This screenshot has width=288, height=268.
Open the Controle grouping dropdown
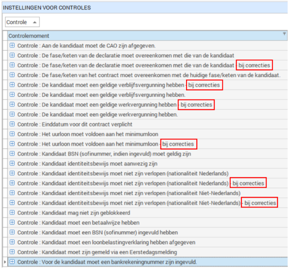22,22
